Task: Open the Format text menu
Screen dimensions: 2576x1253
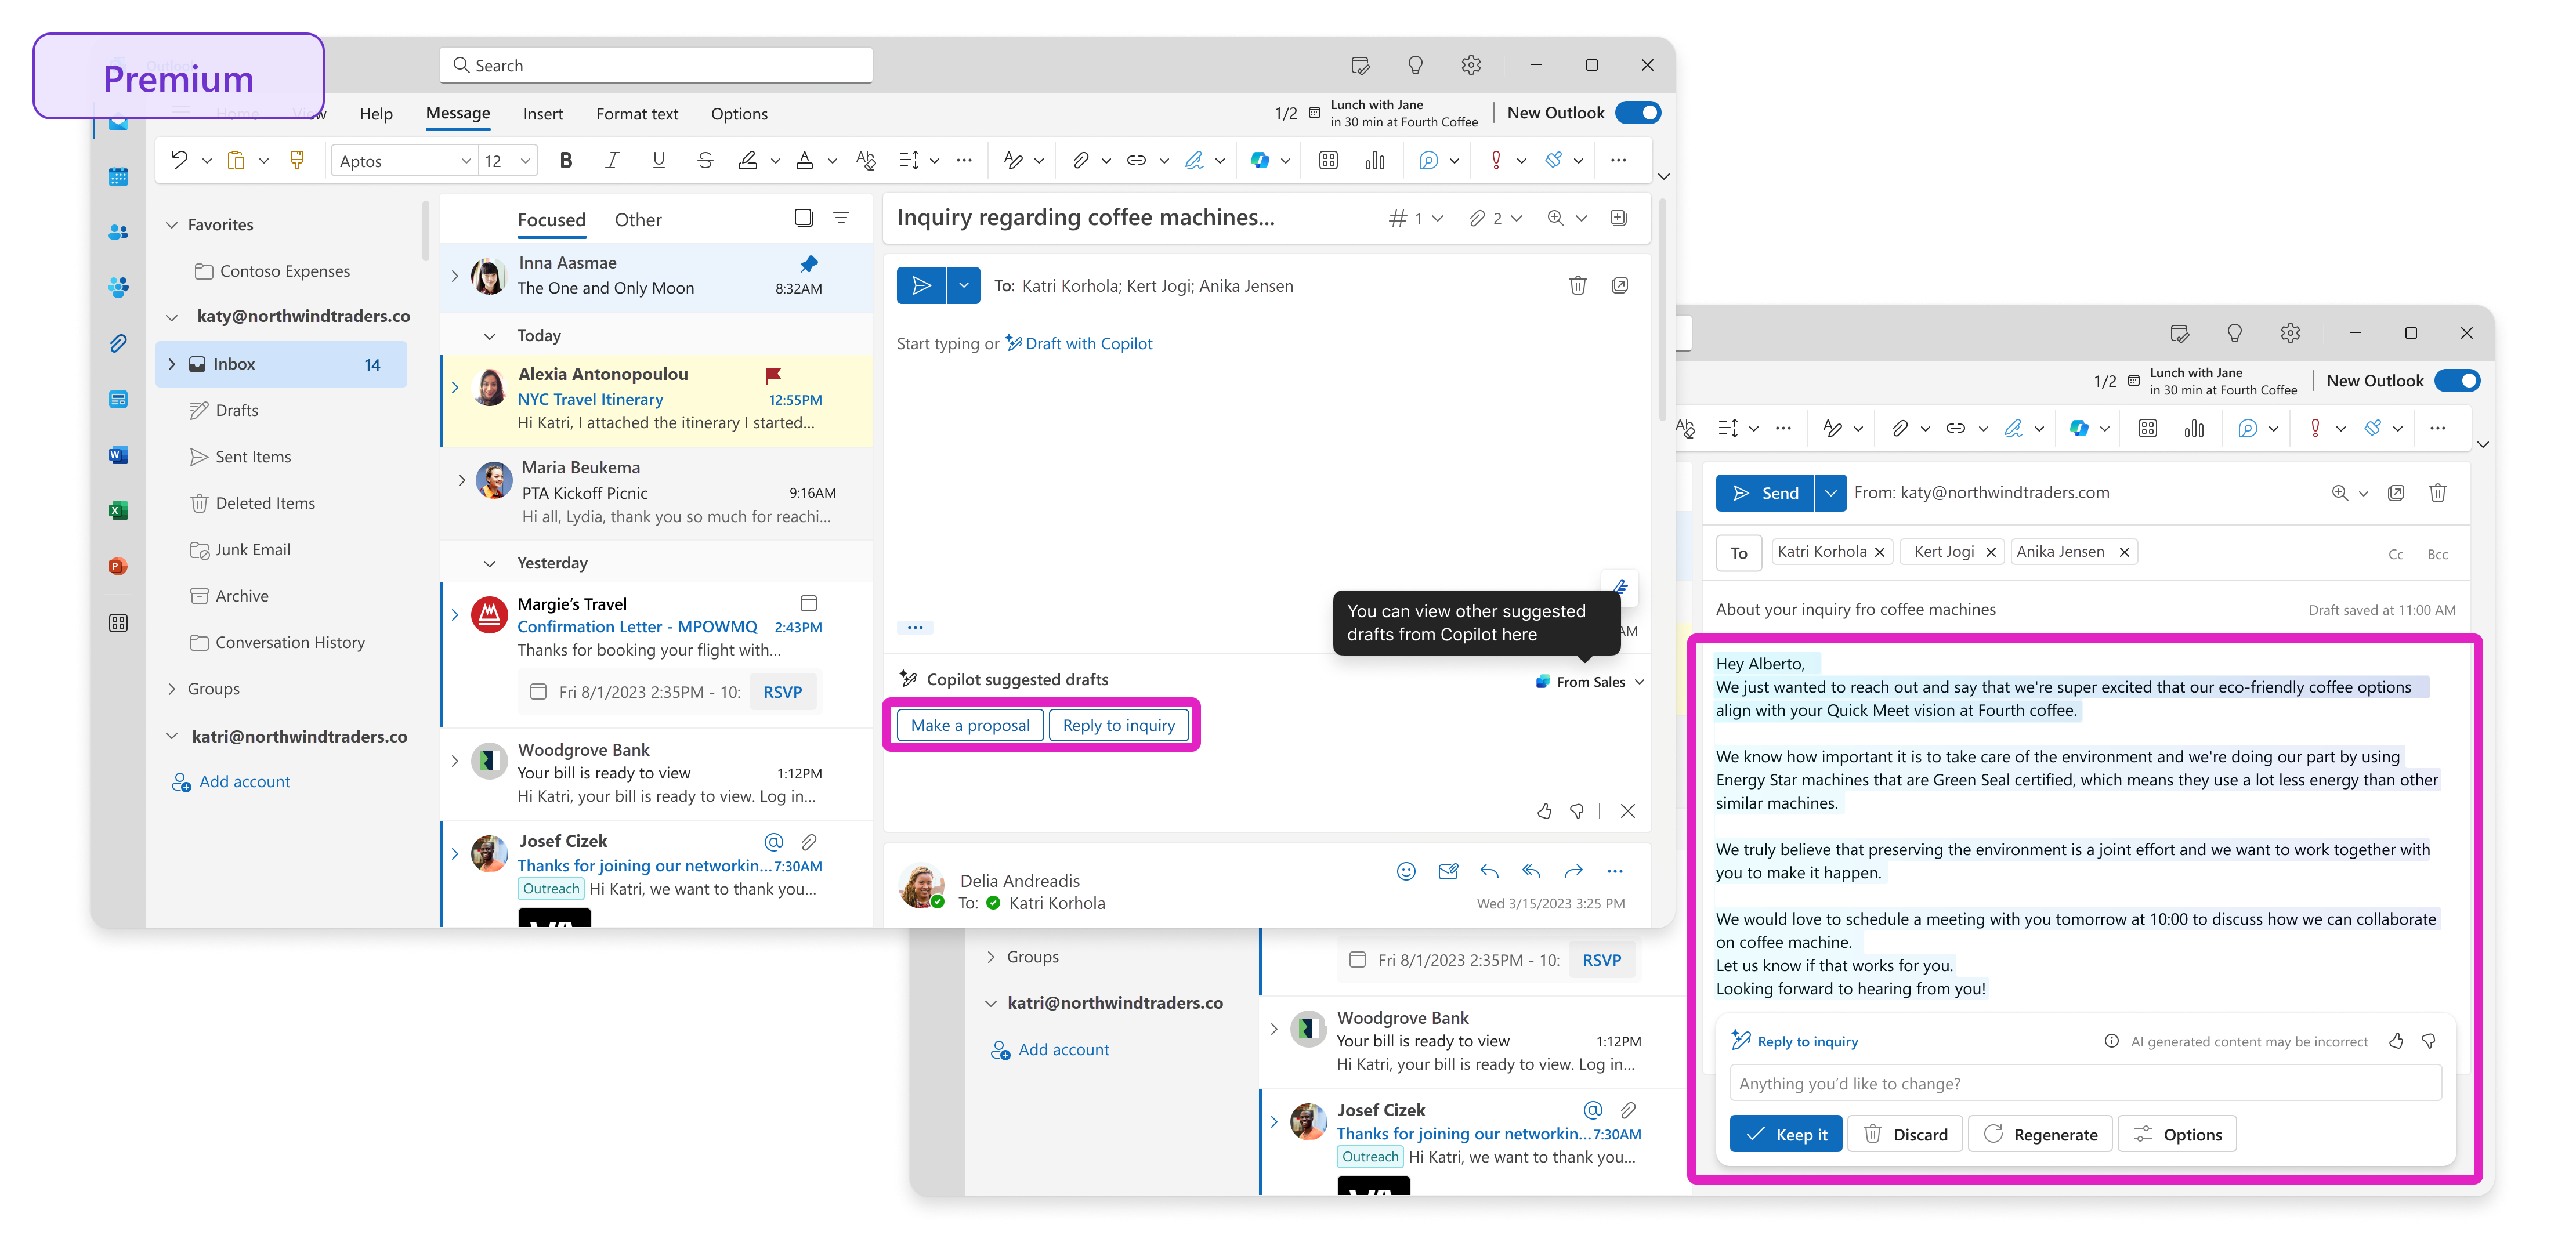Action: pyautogui.click(x=637, y=113)
